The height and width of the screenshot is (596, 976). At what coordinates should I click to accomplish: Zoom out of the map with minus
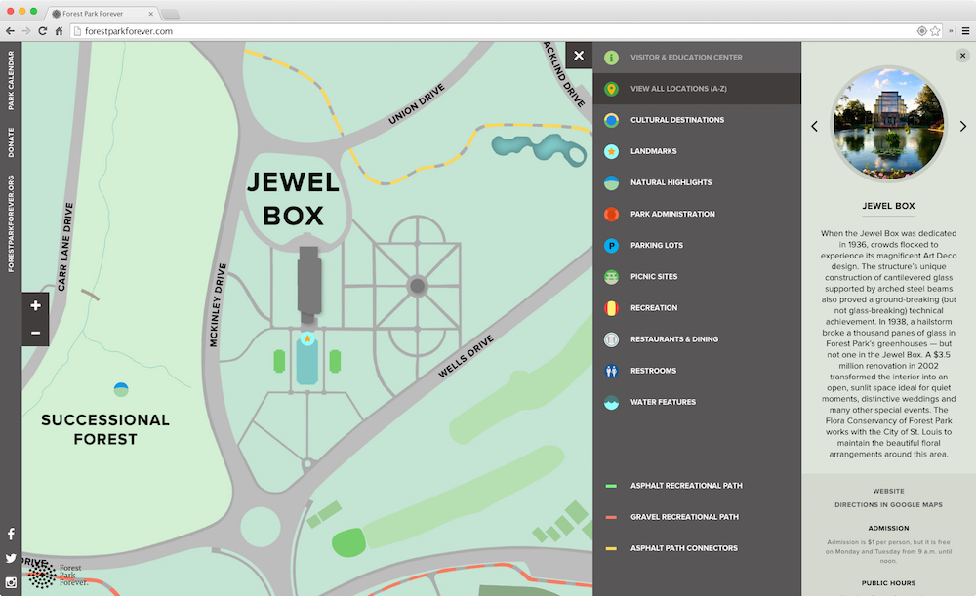(x=35, y=333)
